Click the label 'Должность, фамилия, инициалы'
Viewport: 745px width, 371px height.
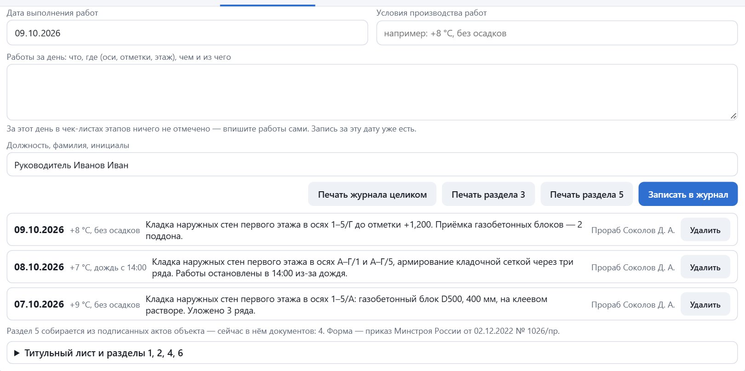tap(68, 145)
